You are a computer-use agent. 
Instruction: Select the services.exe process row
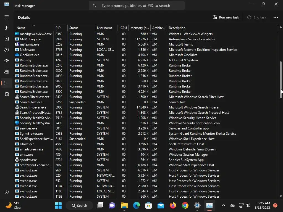pos(146,128)
